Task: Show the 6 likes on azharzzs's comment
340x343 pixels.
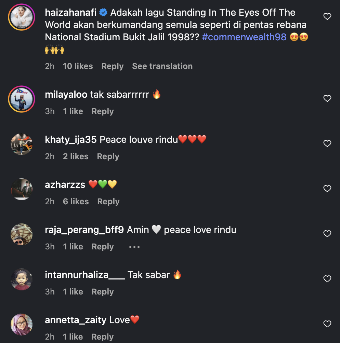Action: click(x=76, y=202)
